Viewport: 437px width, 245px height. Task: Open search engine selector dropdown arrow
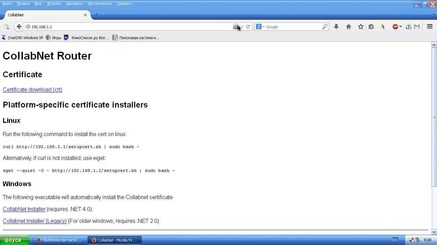click(264, 27)
